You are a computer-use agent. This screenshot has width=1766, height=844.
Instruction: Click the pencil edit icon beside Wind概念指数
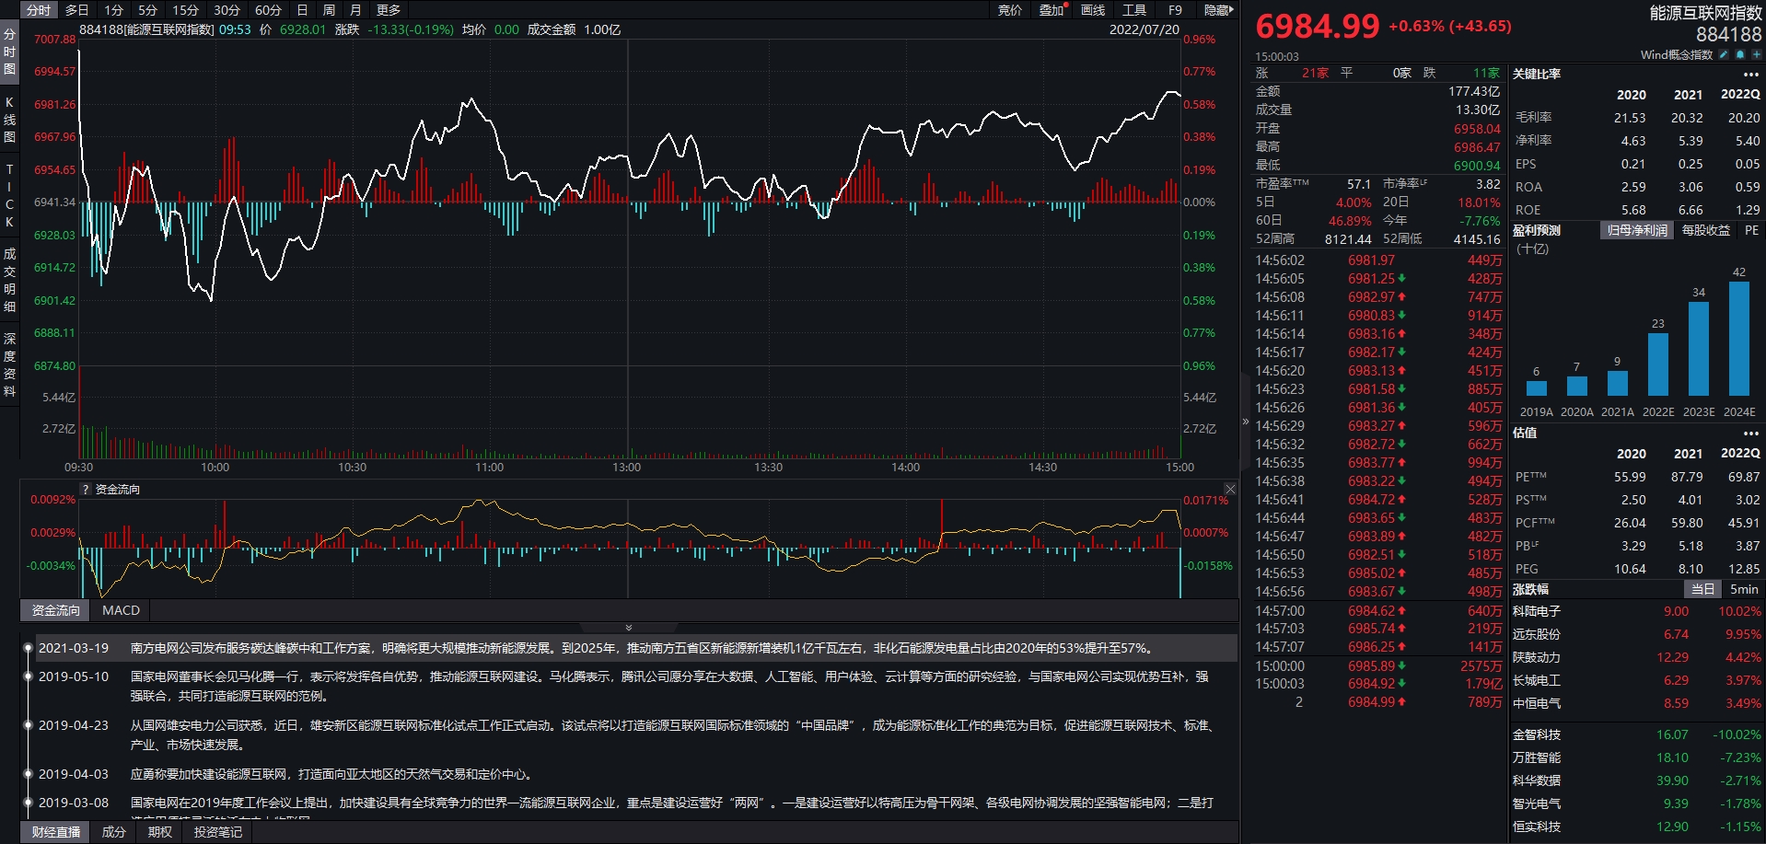click(1724, 54)
